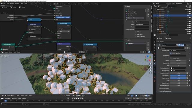Collapse the Collection 1 tree expander
The image size is (192, 108).
(x=156, y=10)
